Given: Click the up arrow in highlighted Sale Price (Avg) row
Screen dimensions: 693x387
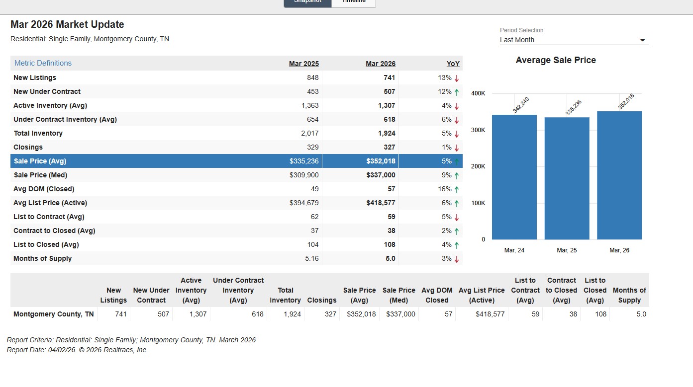Looking at the screenshot, I should (x=457, y=161).
